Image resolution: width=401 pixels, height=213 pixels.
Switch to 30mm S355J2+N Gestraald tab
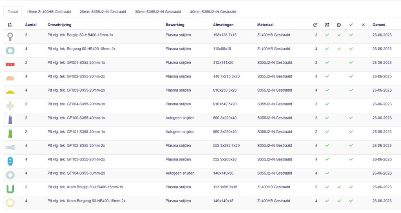pos(158,12)
